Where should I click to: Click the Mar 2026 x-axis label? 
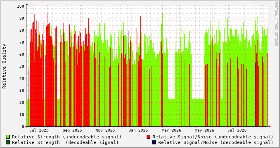pos(172,130)
